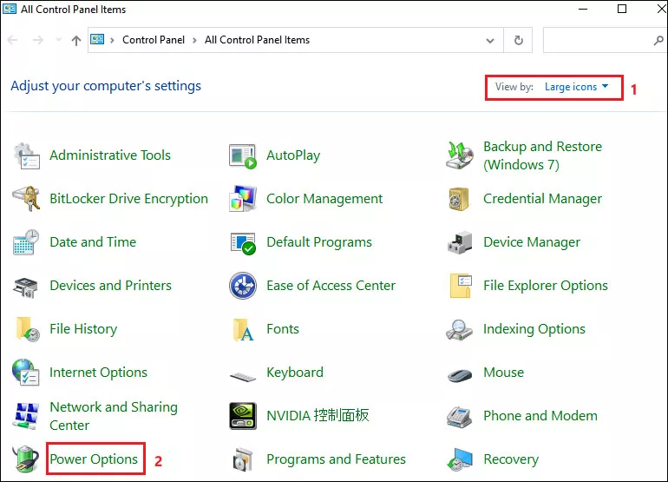Refresh the Control Panel view
This screenshot has width=668, height=482.
(x=519, y=41)
